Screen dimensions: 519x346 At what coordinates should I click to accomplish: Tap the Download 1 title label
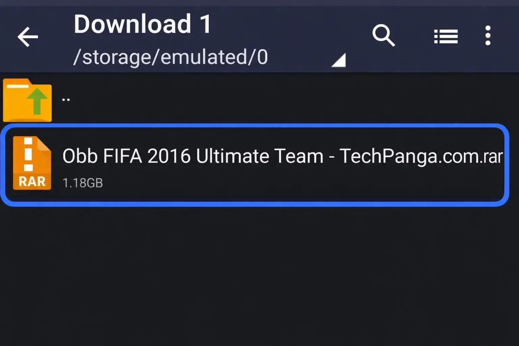pos(142,23)
